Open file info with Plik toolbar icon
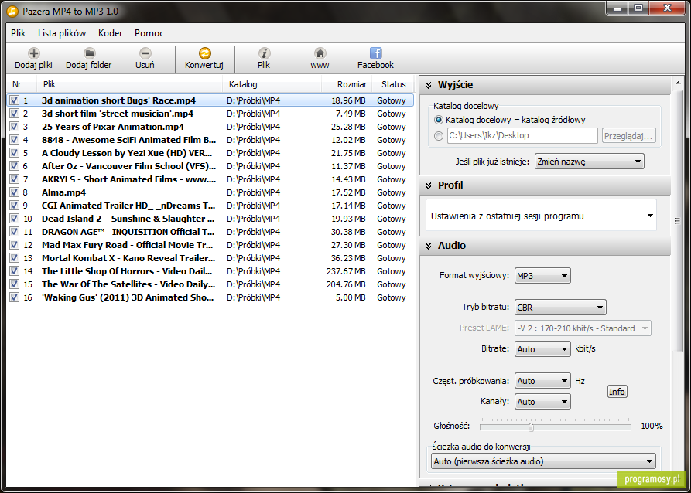This screenshot has height=493, width=691. 264,53
